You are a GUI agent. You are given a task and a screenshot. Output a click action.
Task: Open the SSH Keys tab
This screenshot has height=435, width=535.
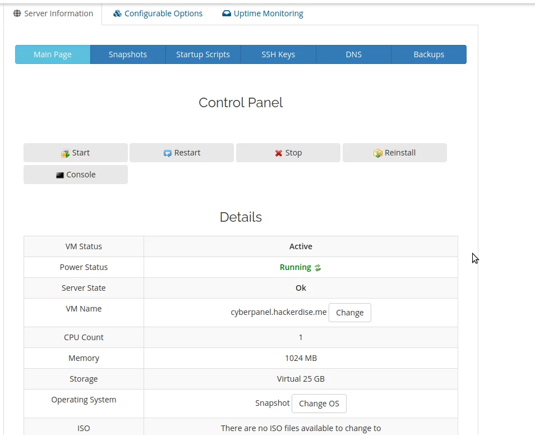(278, 54)
